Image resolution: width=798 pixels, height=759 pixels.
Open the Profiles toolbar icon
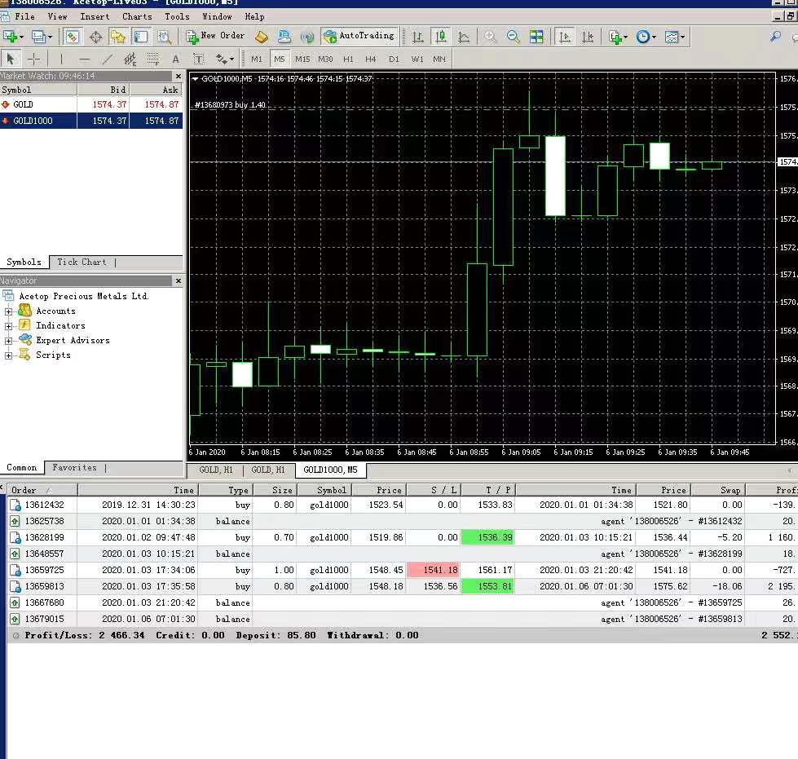42,37
